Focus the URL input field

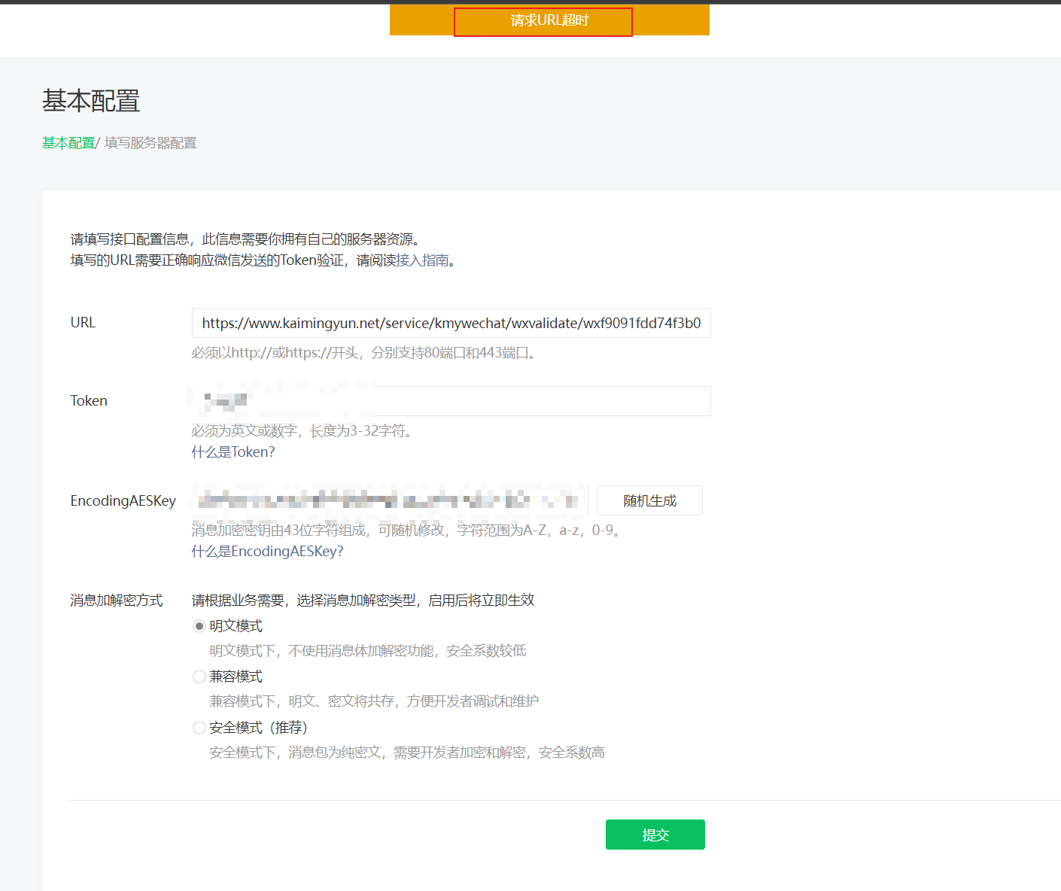tap(451, 323)
